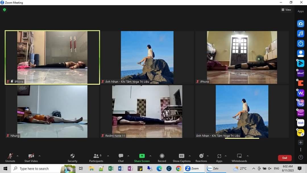Open the Apps sidebar header
The height and width of the screenshot is (173, 307).
[x=300, y=11]
